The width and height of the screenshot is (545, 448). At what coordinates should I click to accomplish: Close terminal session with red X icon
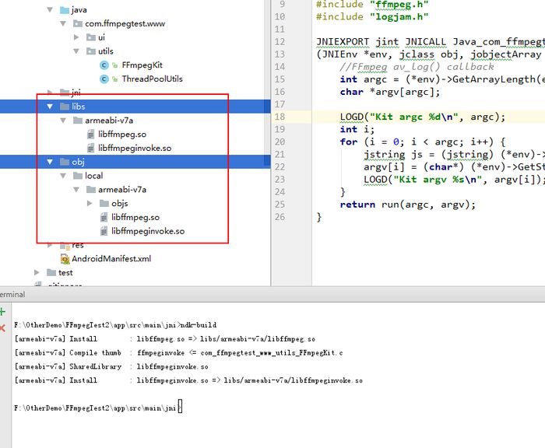pos(3,329)
